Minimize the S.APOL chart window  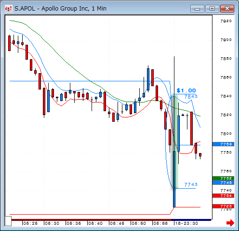(x=197, y=9)
